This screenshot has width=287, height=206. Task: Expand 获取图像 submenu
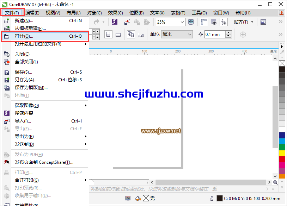point(85,106)
